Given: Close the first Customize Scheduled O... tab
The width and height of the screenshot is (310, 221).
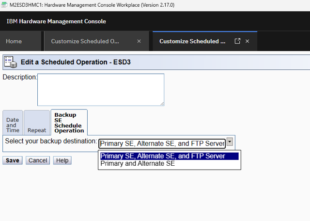Looking at the screenshot, I should [x=139, y=41].
